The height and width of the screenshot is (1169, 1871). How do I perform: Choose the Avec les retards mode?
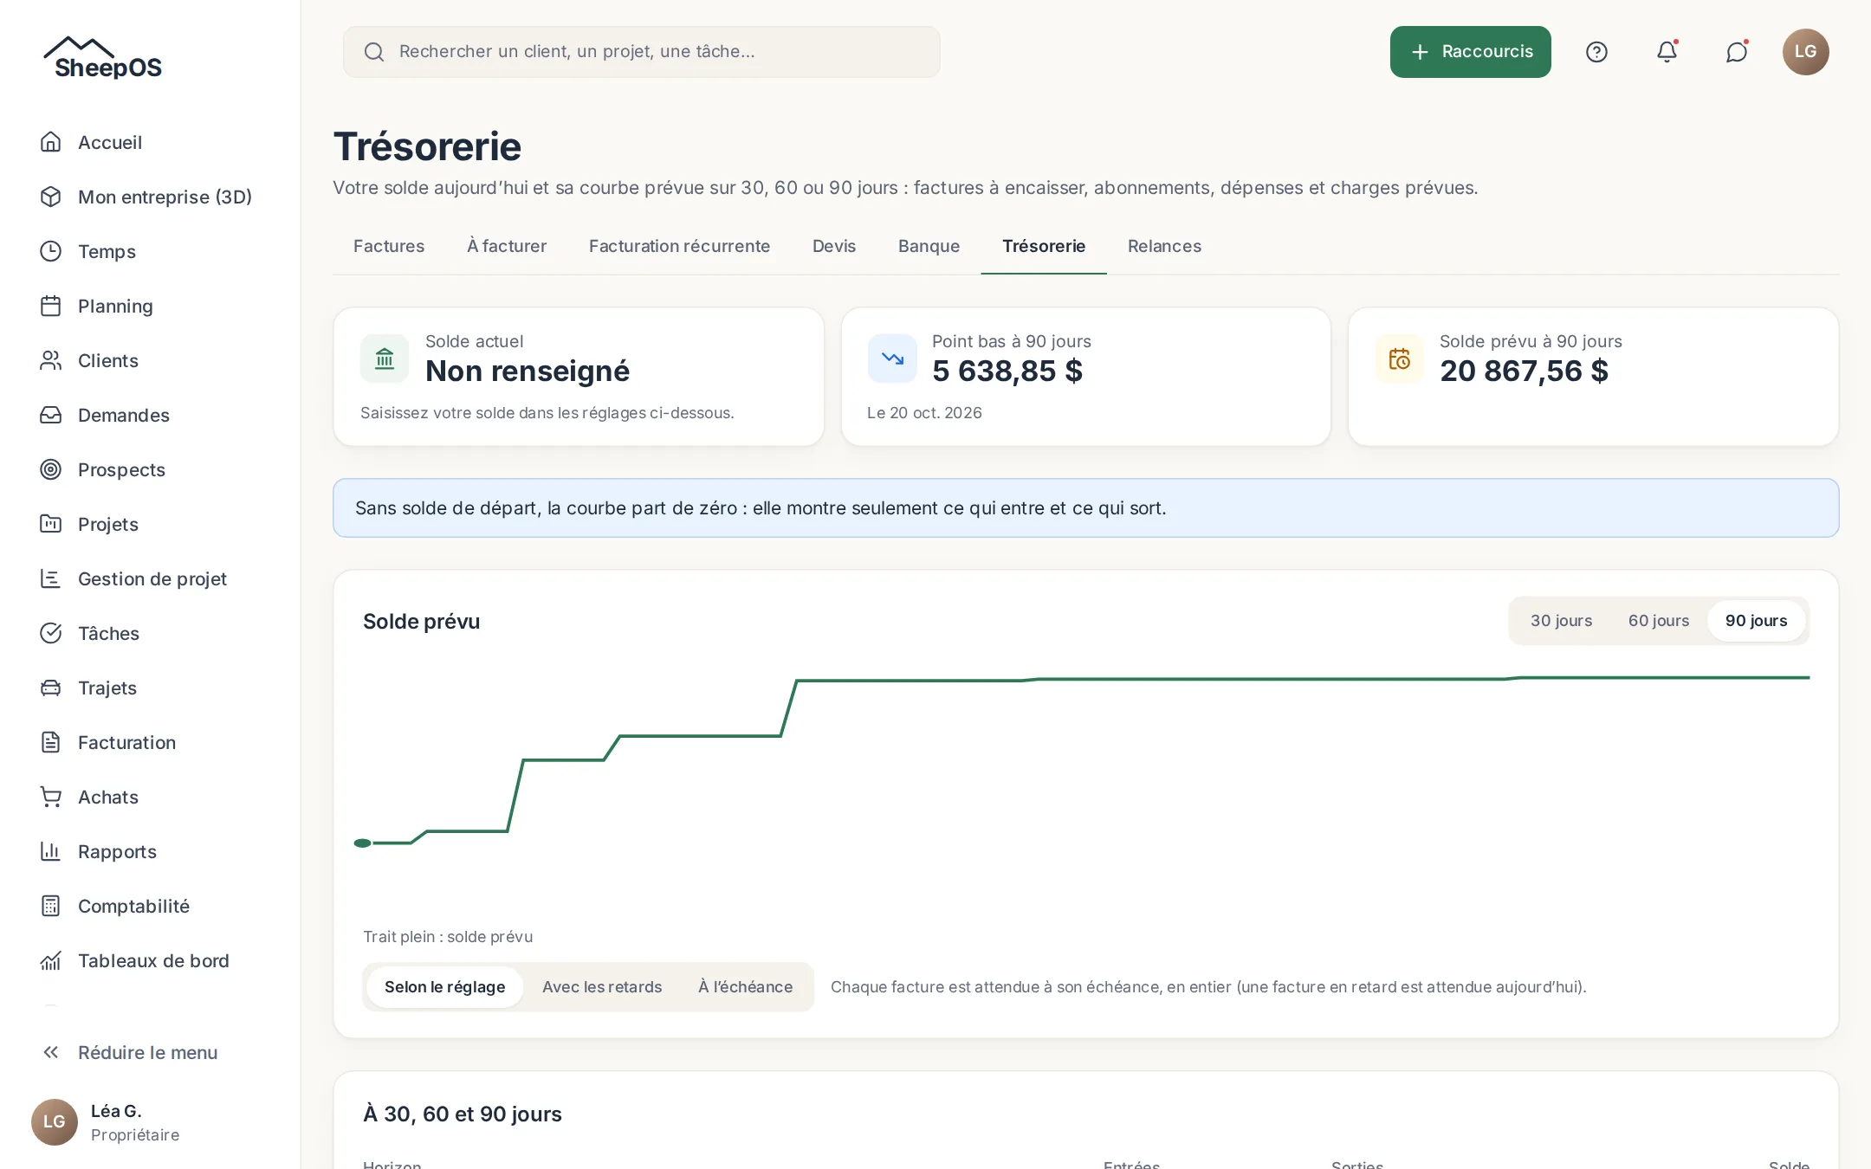click(602, 987)
